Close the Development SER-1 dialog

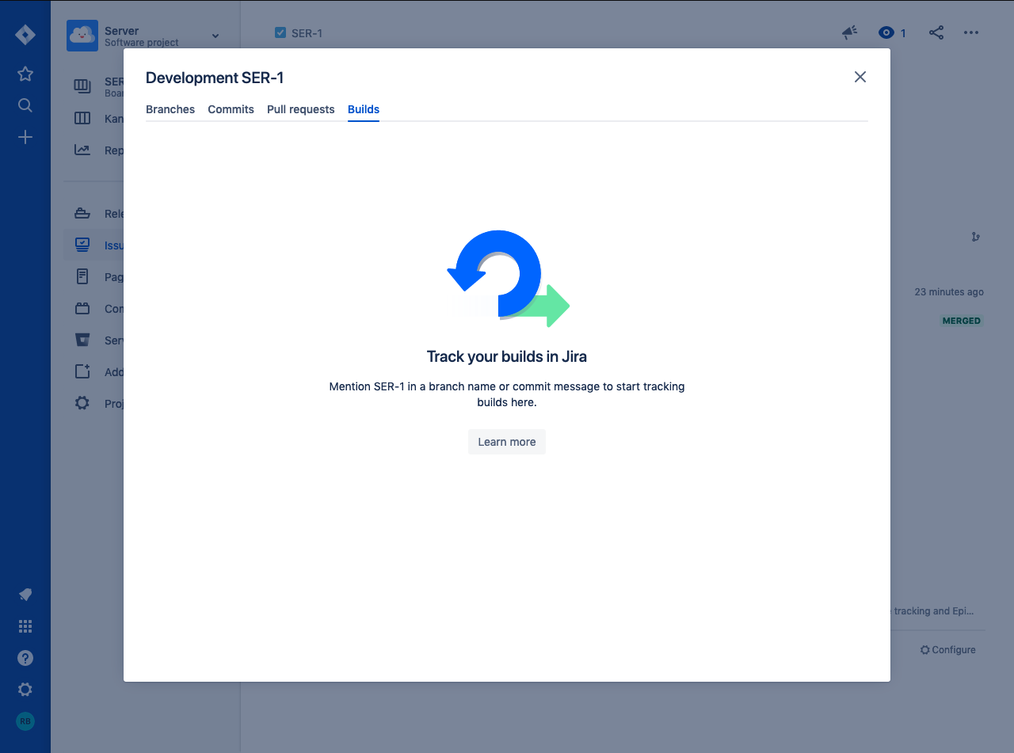point(860,77)
